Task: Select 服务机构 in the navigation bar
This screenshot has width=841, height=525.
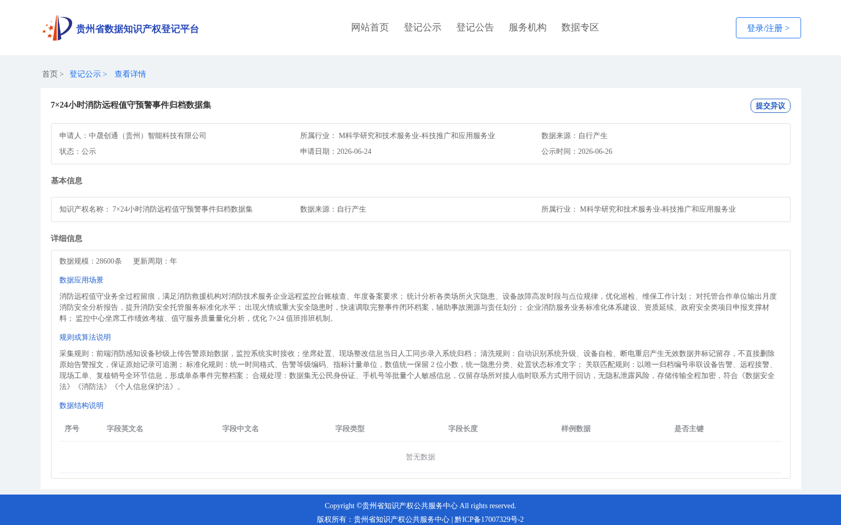Action: point(528,27)
